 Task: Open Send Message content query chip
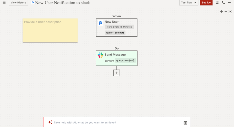pos(125,60)
